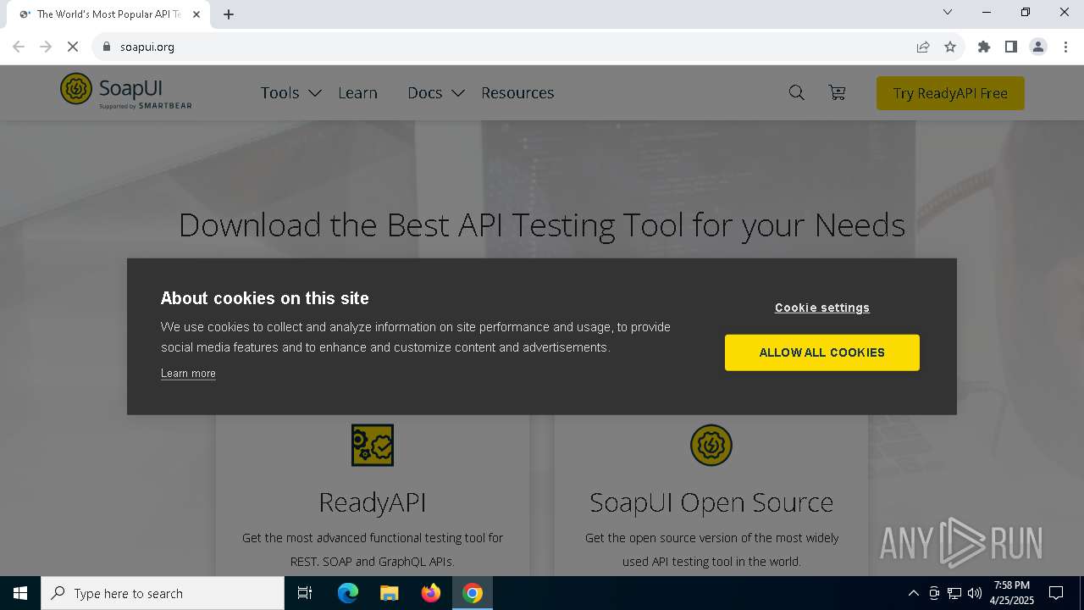Toggle Chrome side panel icon
Image resolution: width=1084 pixels, height=610 pixels.
click(x=1011, y=47)
